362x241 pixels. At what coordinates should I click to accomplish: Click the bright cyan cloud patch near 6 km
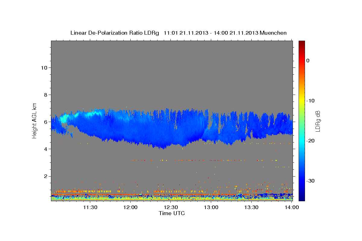(x=63, y=118)
